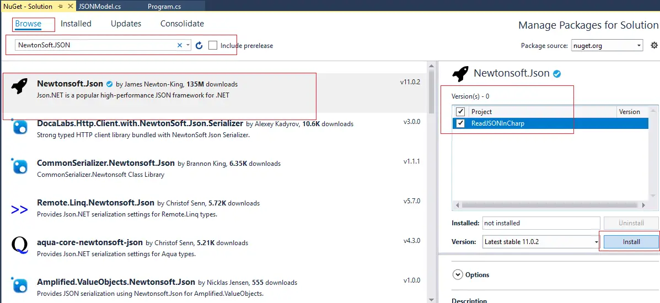Toggle the select-all Project header checkbox
660x303 pixels.
pyautogui.click(x=460, y=112)
